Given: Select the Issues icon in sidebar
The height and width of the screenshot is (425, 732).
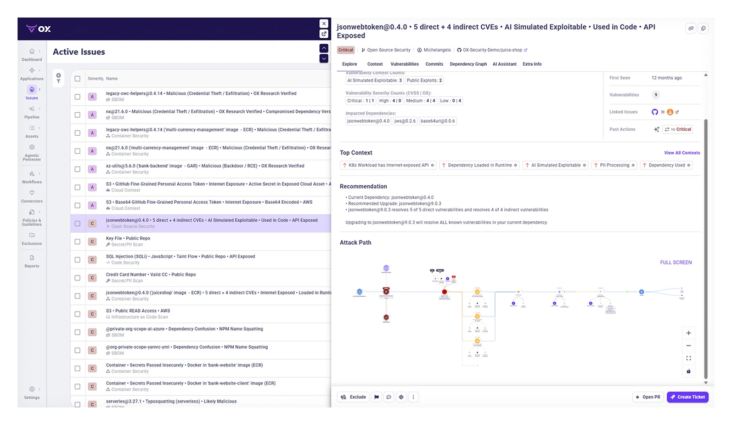Looking at the screenshot, I should 32,90.
